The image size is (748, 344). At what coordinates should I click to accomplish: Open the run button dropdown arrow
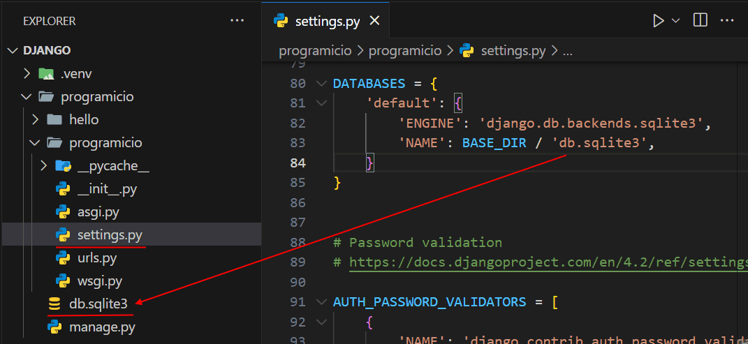tap(675, 21)
